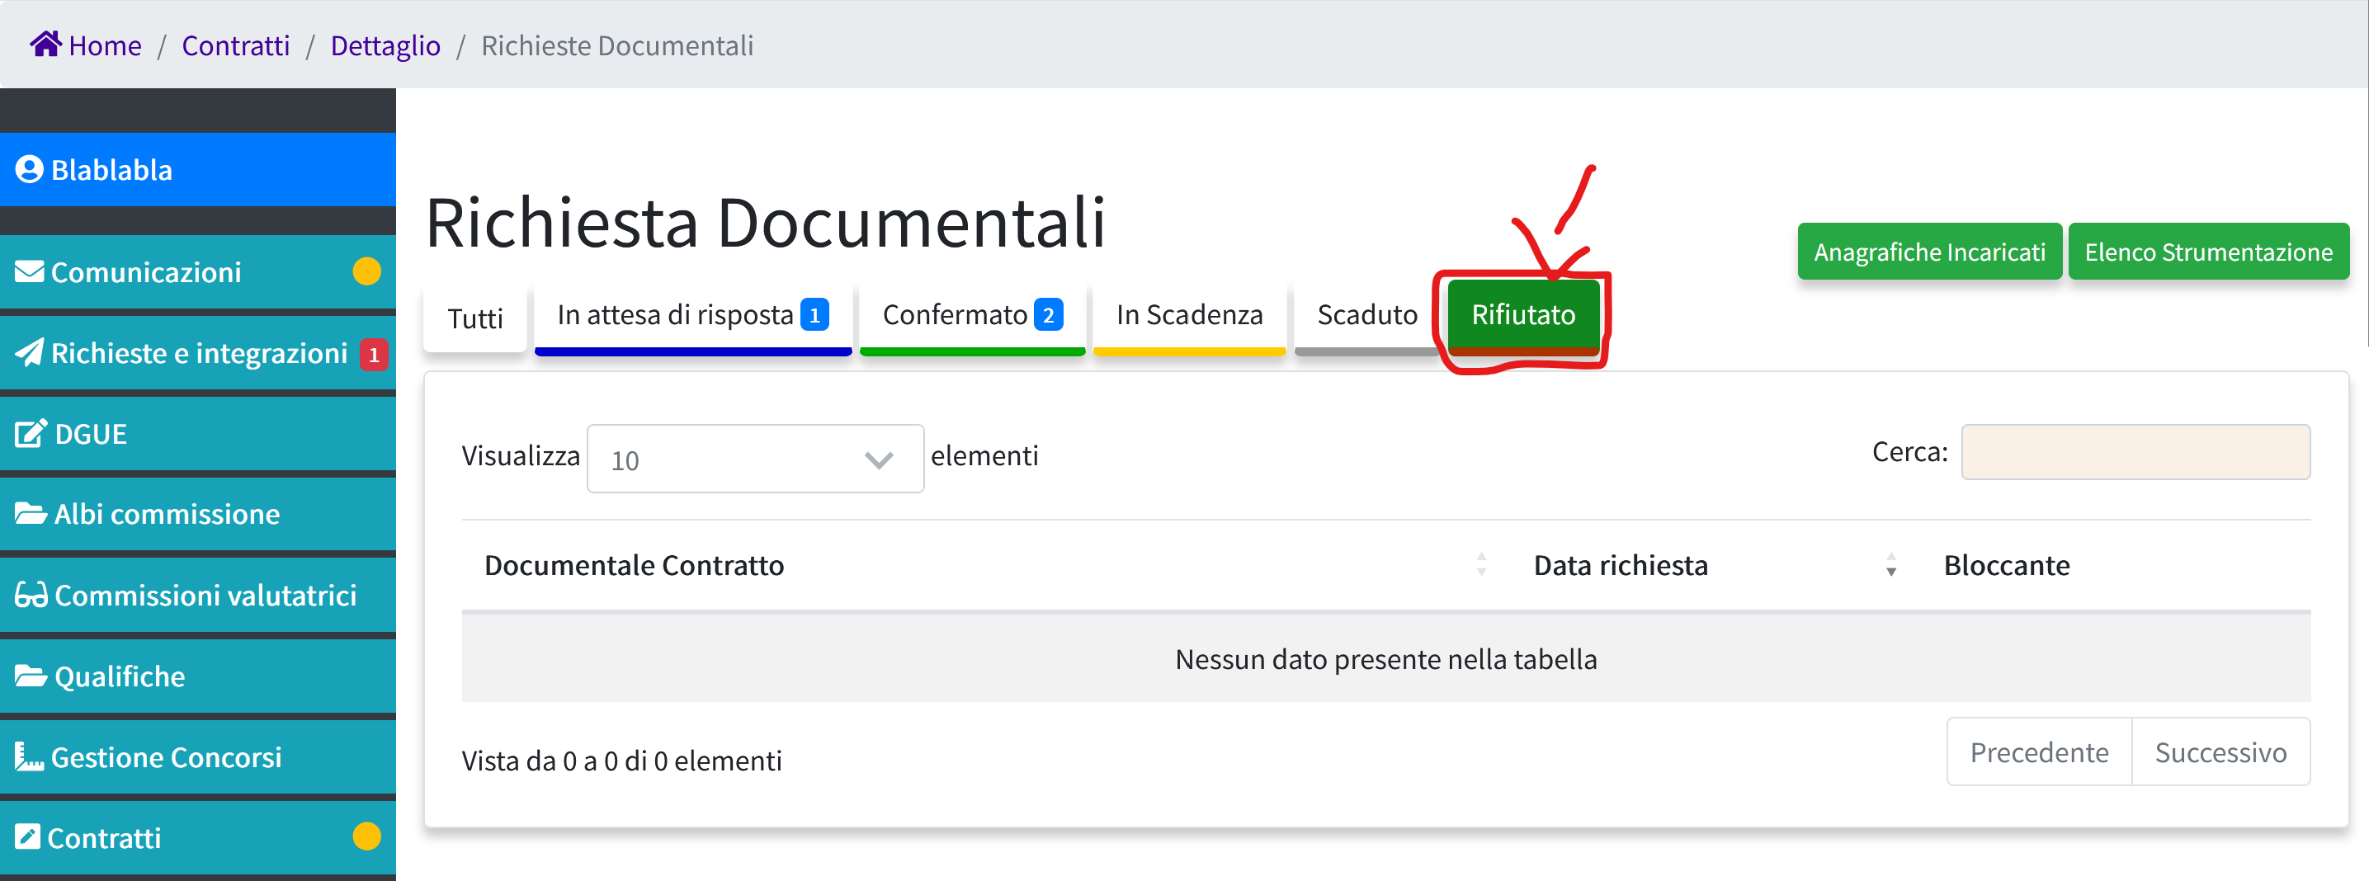Click the Commissioni valutatrici glasses icon

(x=31, y=596)
